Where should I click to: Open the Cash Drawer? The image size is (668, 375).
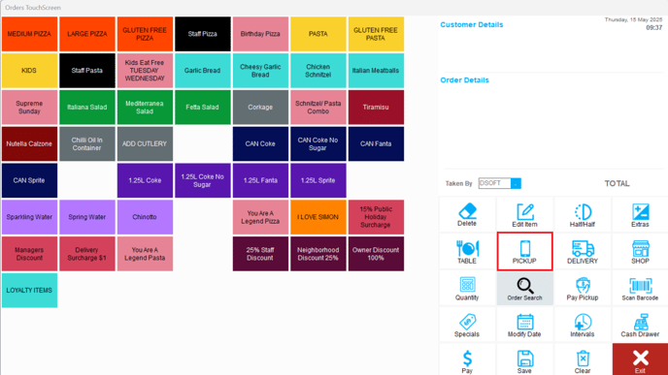click(x=640, y=326)
